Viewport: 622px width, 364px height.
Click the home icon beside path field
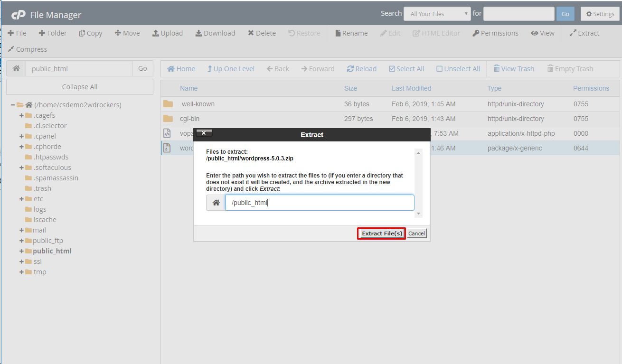point(16,68)
